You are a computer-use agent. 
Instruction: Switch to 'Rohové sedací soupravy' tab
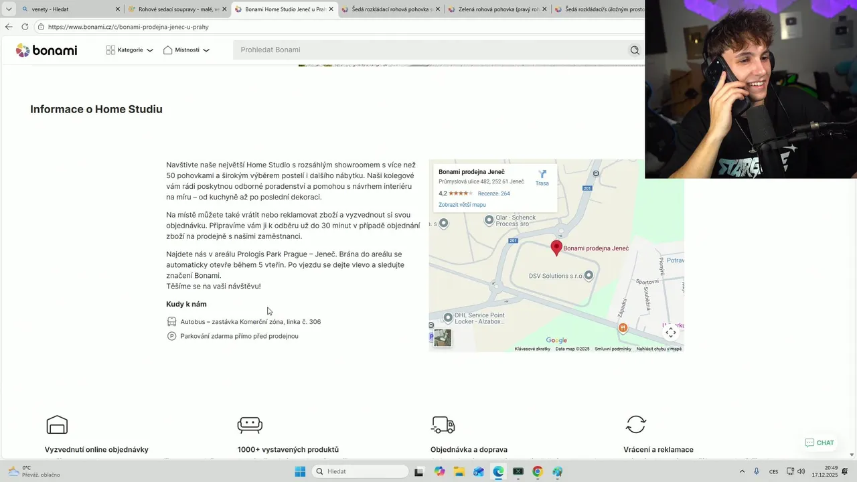tap(177, 9)
